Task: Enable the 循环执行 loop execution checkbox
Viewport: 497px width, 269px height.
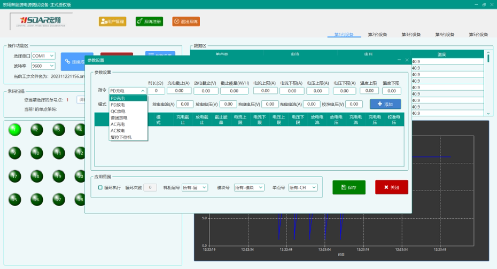Action: click(x=100, y=188)
